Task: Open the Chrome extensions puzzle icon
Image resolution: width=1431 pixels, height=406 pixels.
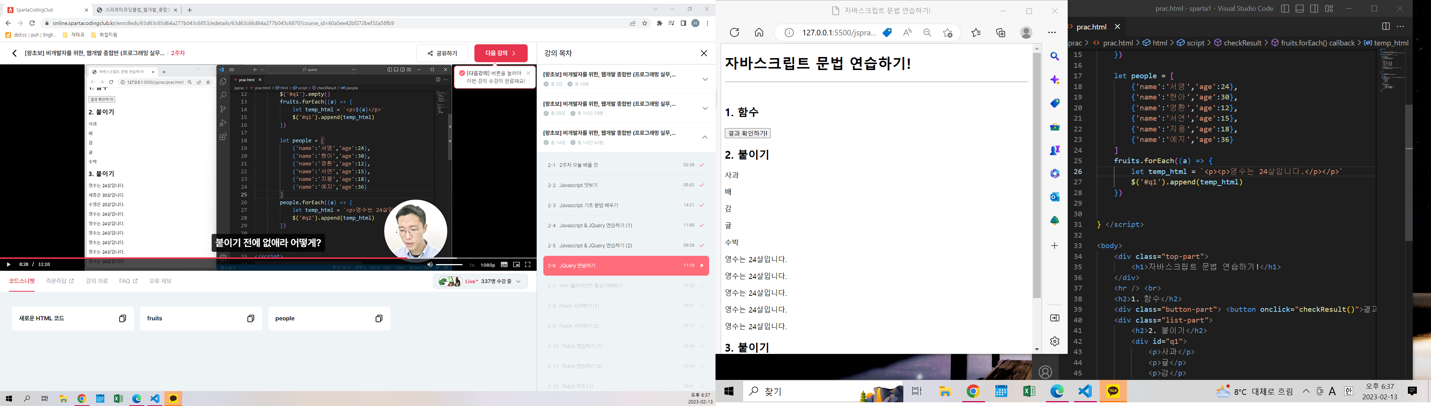Action: pyautogui.click(x=659, y=23)
